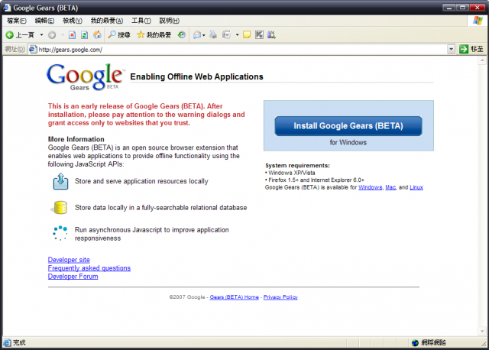Open the Back history dropdown arrow

click(41, 35)
